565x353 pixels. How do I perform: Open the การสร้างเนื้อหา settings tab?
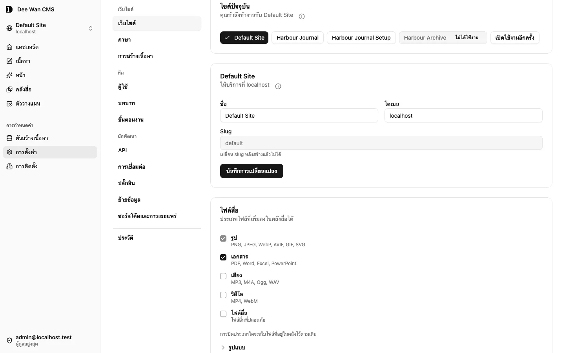(x=157, y=56)
